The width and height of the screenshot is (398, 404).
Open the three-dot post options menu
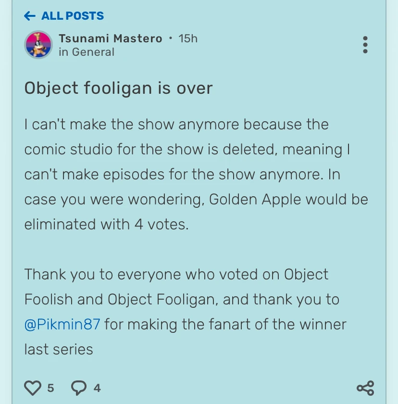click(365, 45)
